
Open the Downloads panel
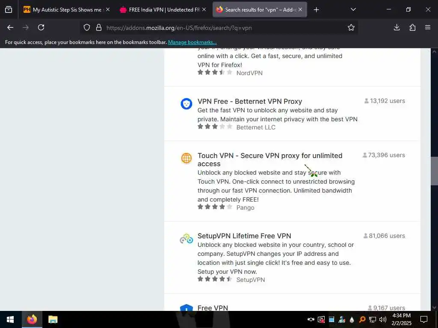pyautogui.click(x=397, y=27)
